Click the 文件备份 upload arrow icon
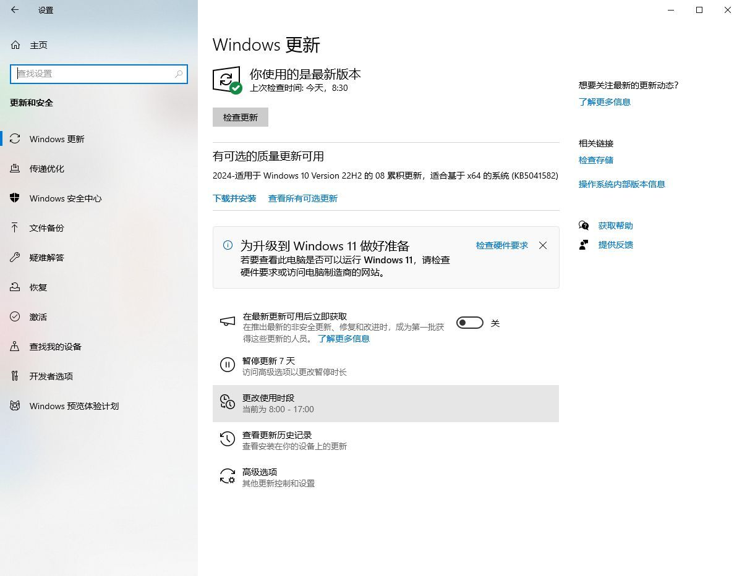The height and width of the screenshot is (576, 742). coord(15,228)
